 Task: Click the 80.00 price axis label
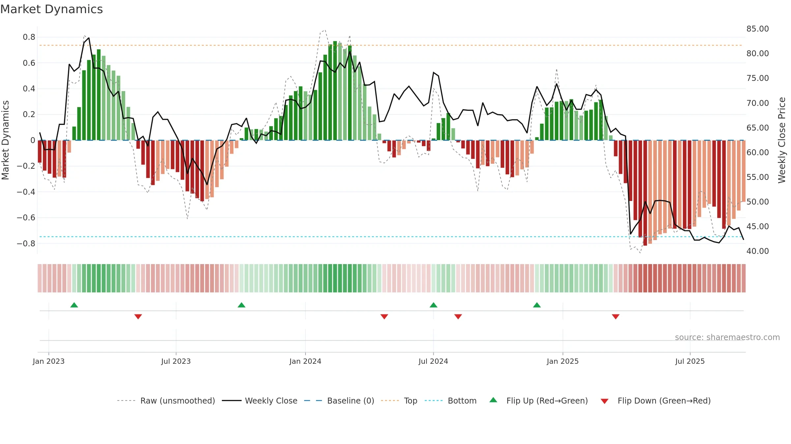[758, 54]
